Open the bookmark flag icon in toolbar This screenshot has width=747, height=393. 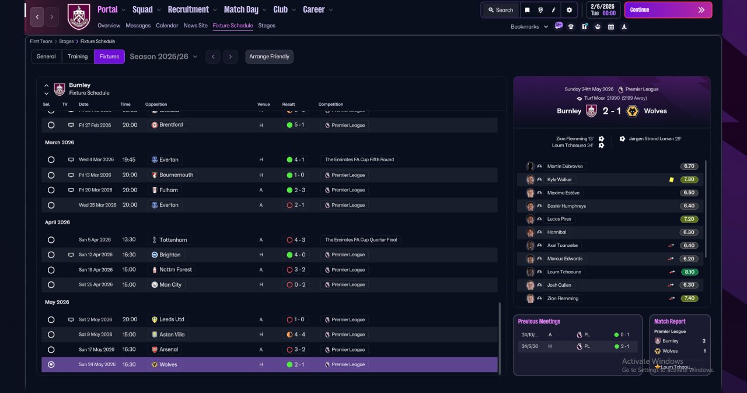528,10
